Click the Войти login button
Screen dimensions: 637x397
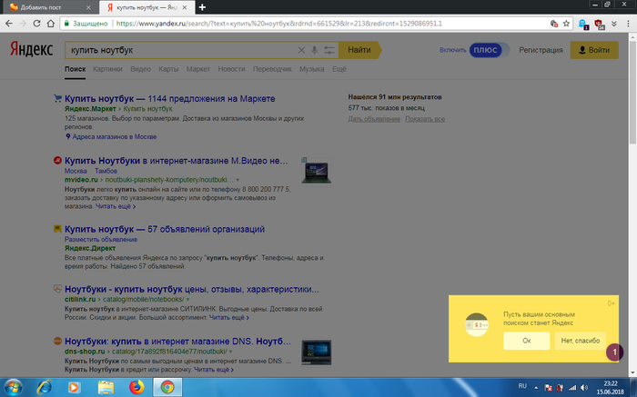(593, 50)
